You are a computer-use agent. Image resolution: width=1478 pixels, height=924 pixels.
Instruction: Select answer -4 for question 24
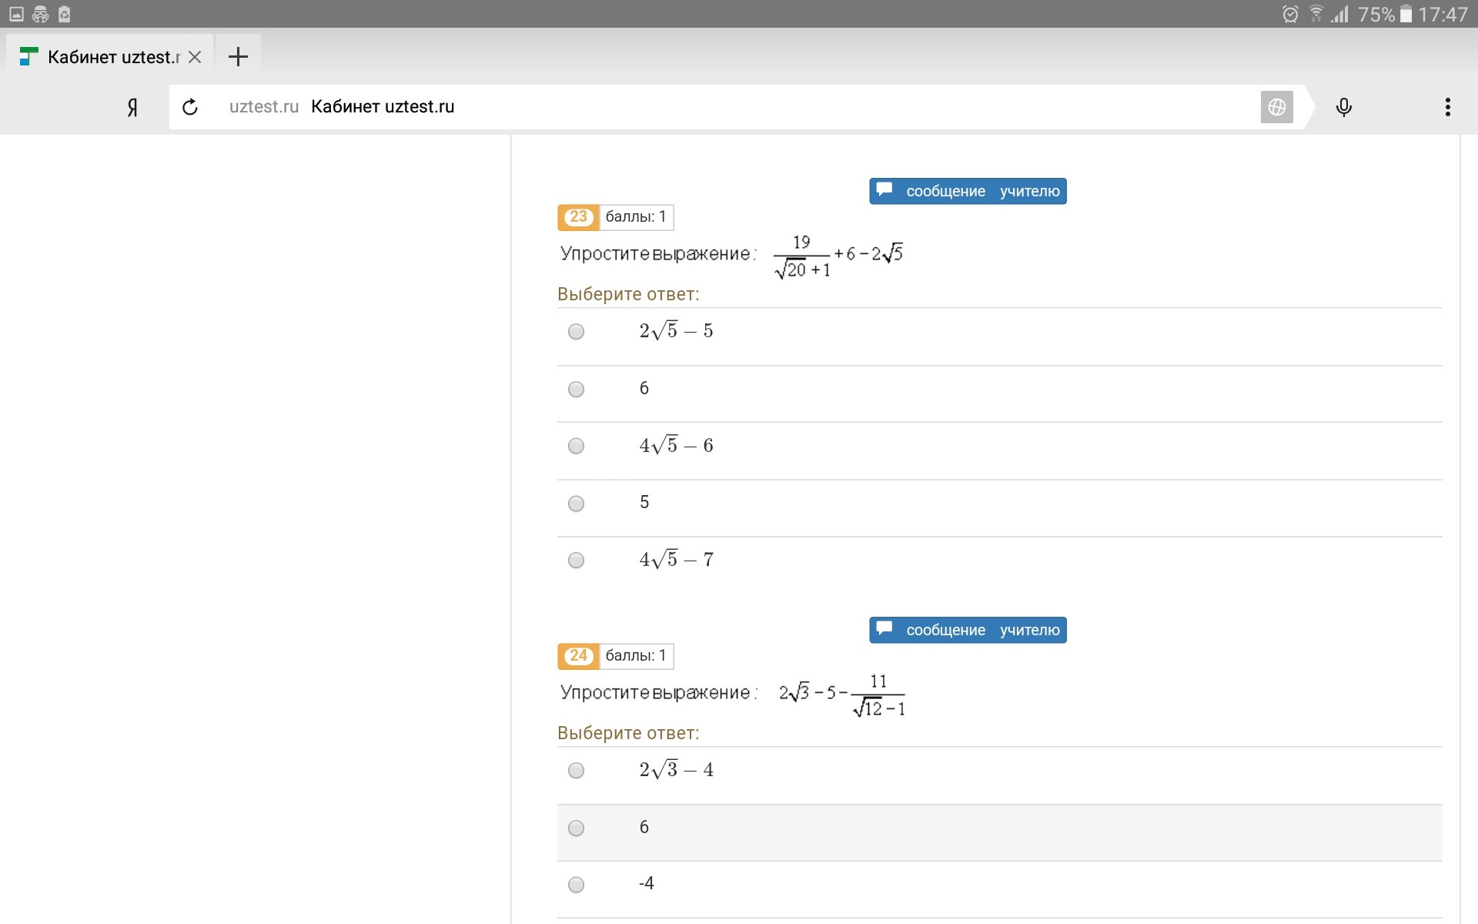576,885
